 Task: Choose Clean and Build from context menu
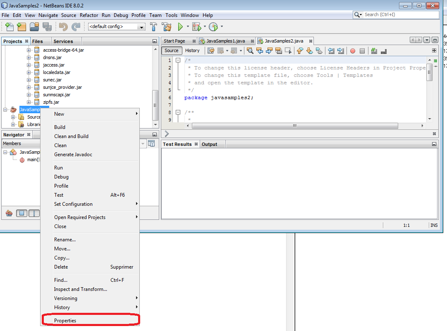pyautogui.click(x=71, y=136)
